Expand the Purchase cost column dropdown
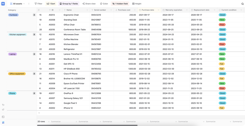Viewport: 245px width, 126px height. (135, 10)
